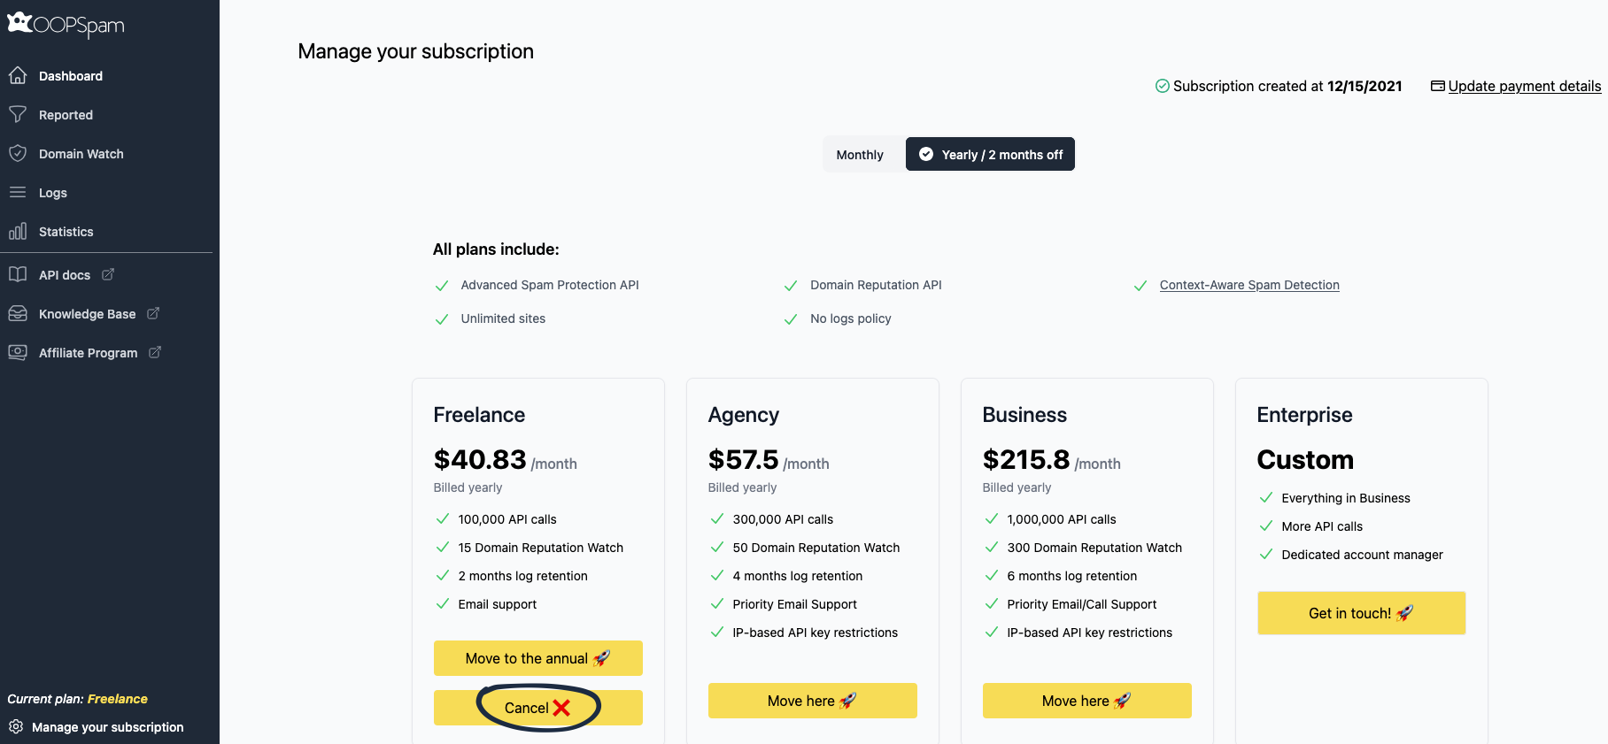
Task: Click Get in touch for Enterprise
Action: [1362, 613]
